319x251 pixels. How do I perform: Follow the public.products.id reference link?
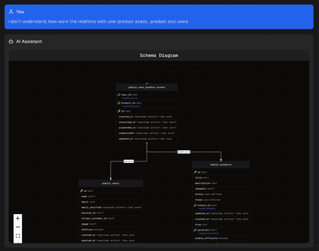coord(132,106)
